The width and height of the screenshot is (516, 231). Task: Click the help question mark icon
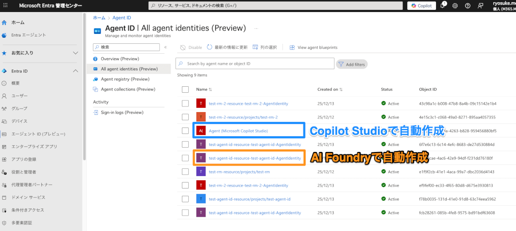pos(468,6)
